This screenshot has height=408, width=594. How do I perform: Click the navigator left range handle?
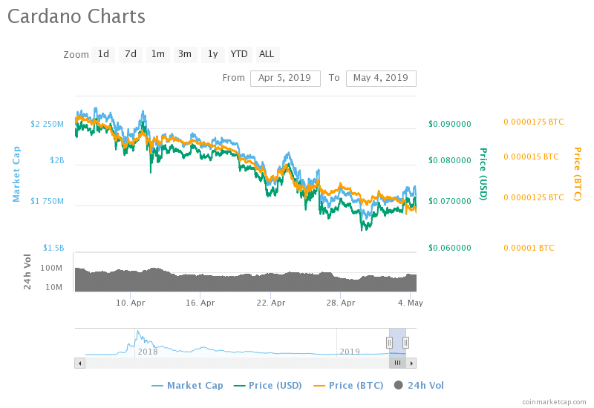click(388, 342)
